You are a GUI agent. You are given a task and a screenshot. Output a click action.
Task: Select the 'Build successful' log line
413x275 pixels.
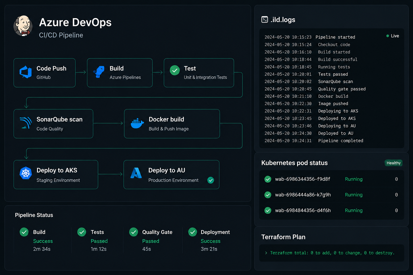[x=311, y=59]
